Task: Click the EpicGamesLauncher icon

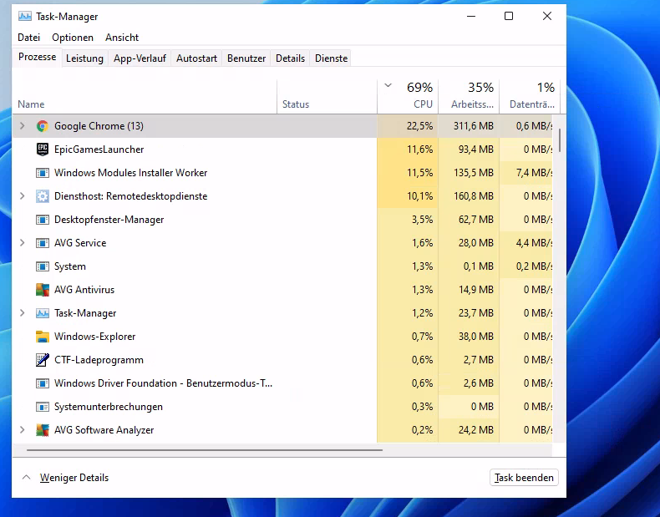Action: click(42, 150)
